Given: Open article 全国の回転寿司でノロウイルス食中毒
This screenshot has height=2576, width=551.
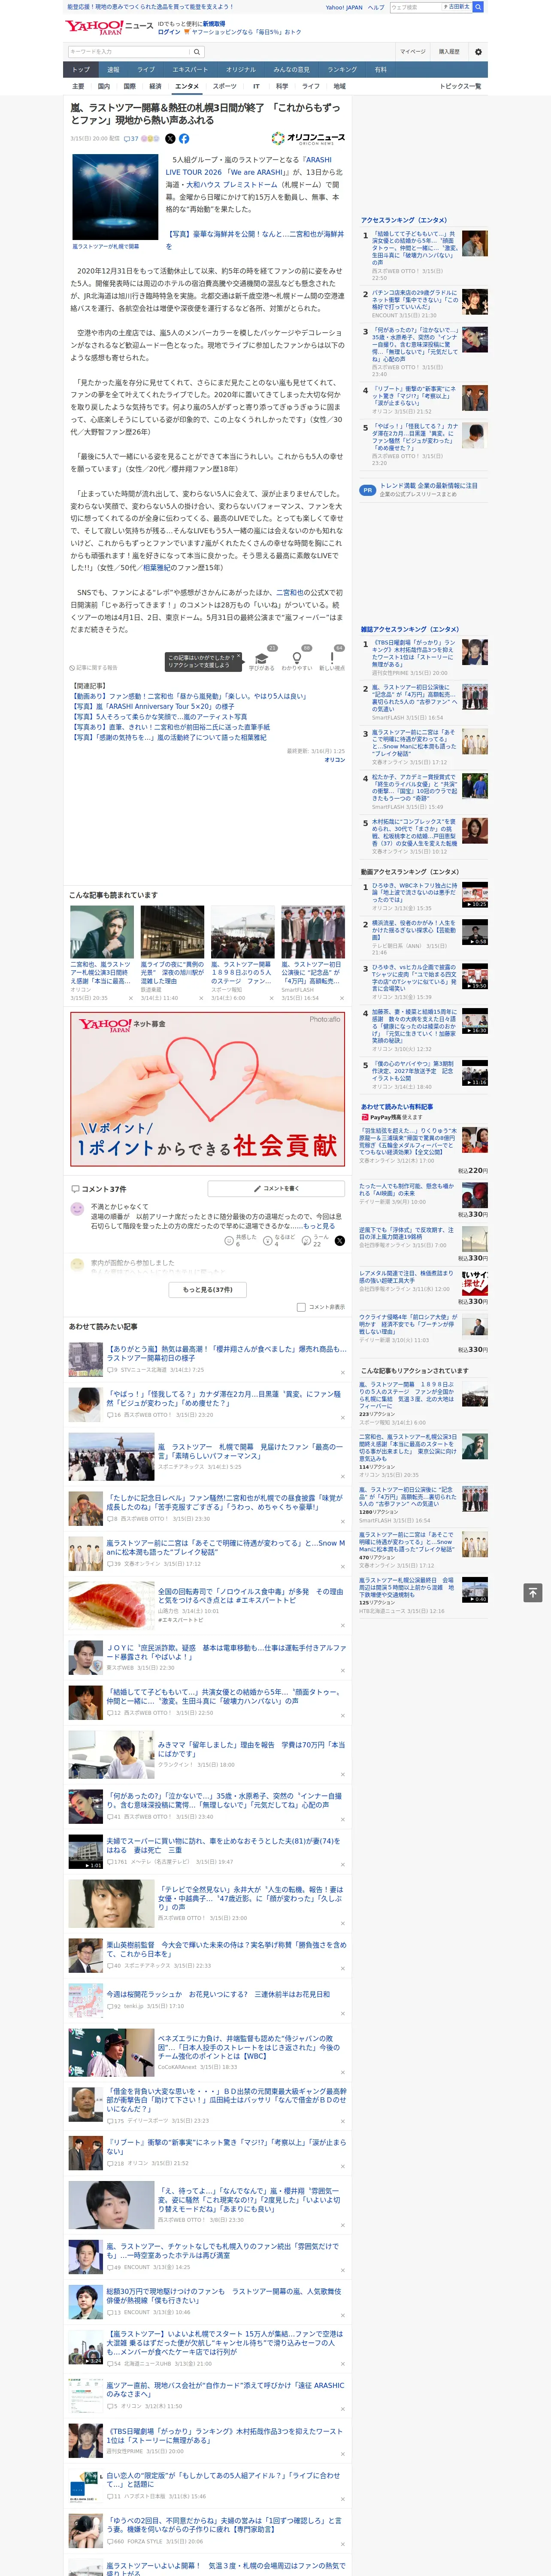Looking at the screenshot, I should tap(250, 1595).
